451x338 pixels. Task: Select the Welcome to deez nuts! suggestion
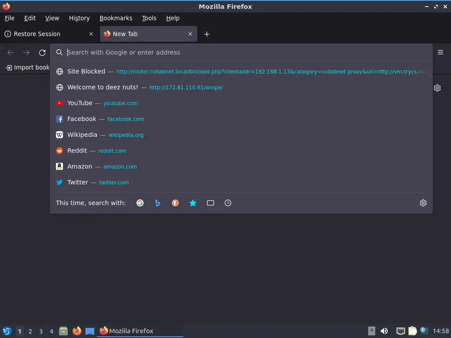coord(241,87)
